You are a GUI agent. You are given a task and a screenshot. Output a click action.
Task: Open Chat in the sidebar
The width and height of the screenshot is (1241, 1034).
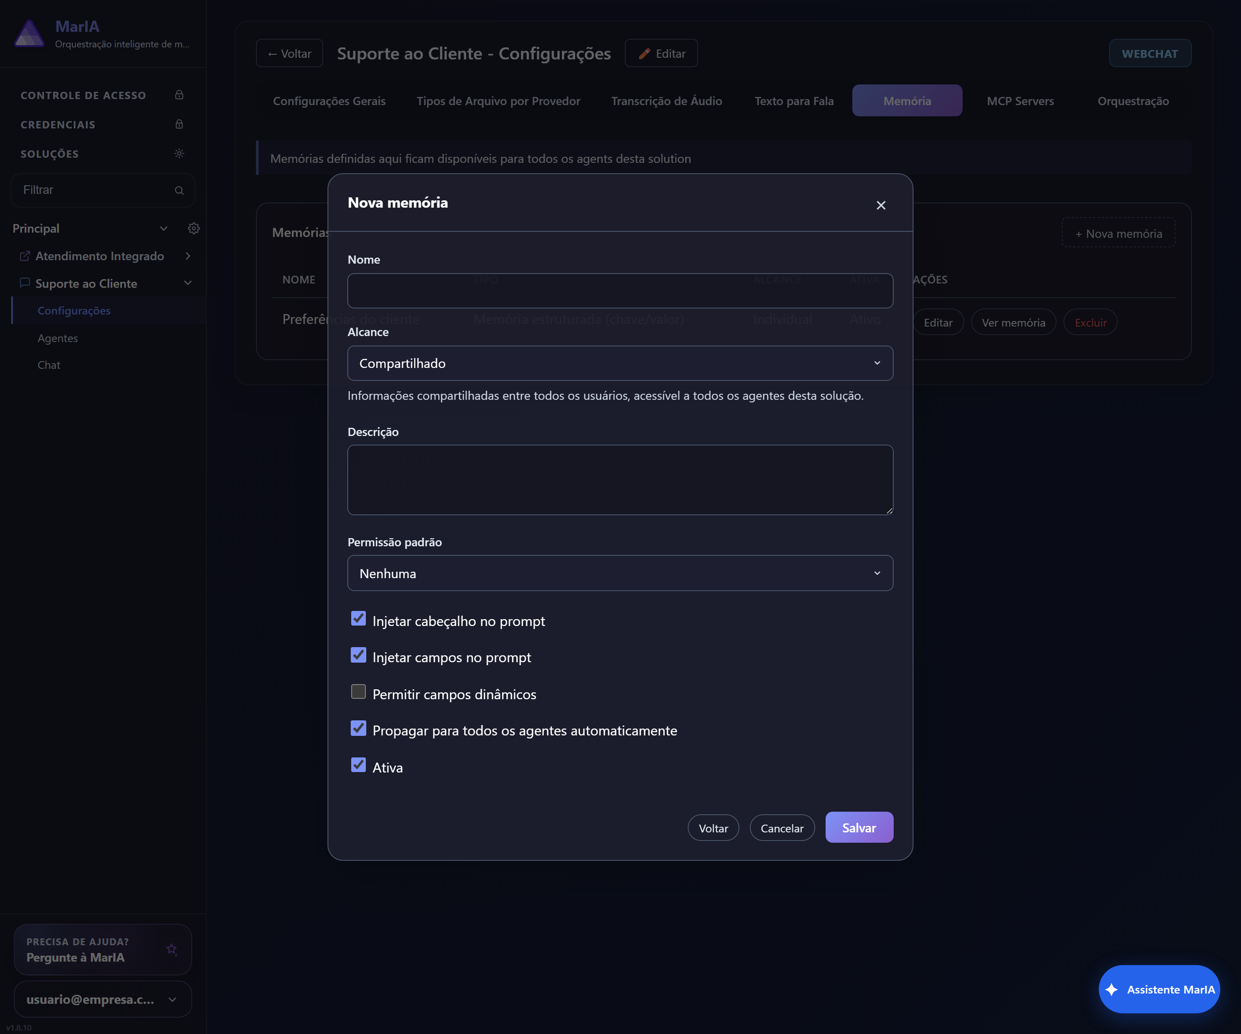point(48,365)
